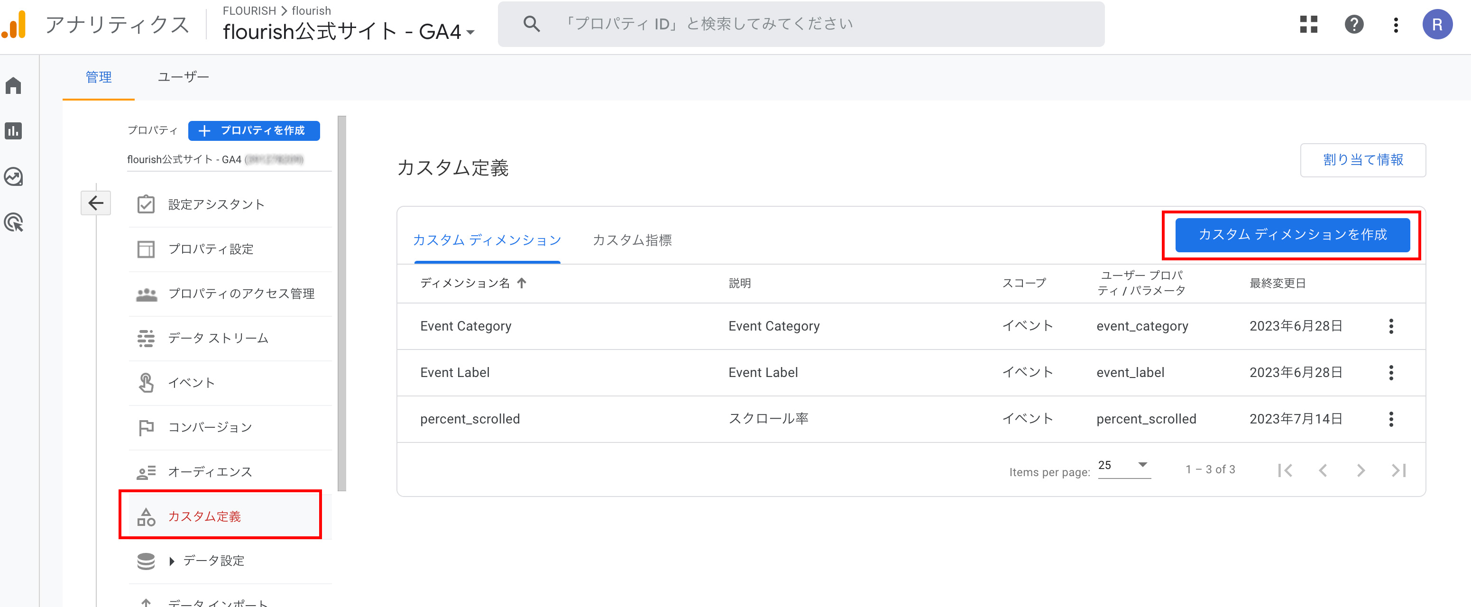Click the プロパティのアクセス管理 people icon
1471x607 pixels.
(147, 294)
